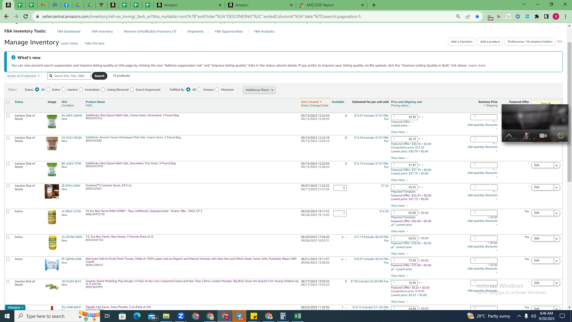Open Microsoft Edge from the taskbar

click(137, 316)
